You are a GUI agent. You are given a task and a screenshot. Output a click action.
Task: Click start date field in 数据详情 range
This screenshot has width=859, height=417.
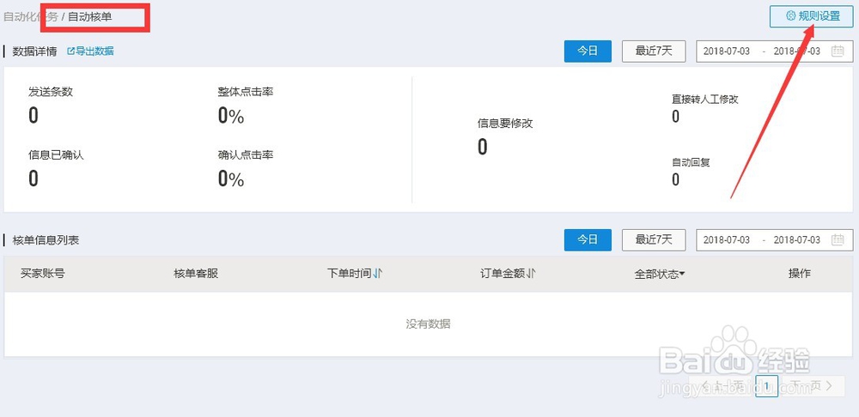coord(727,51)
